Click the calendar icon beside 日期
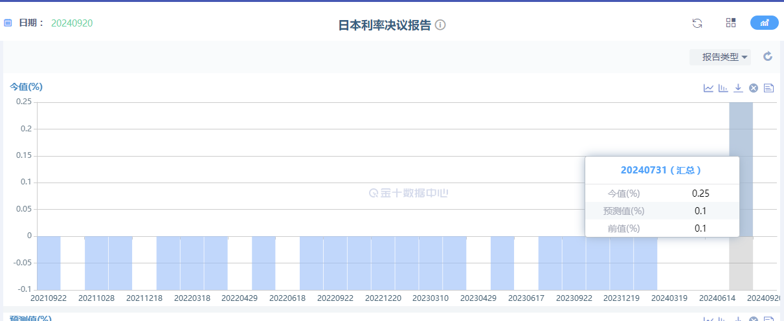 (8, 23)
